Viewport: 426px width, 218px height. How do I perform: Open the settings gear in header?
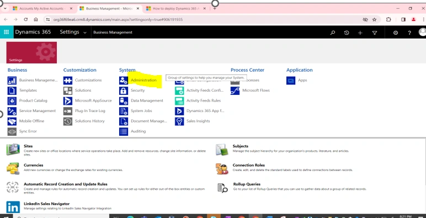tap(396, 33)
